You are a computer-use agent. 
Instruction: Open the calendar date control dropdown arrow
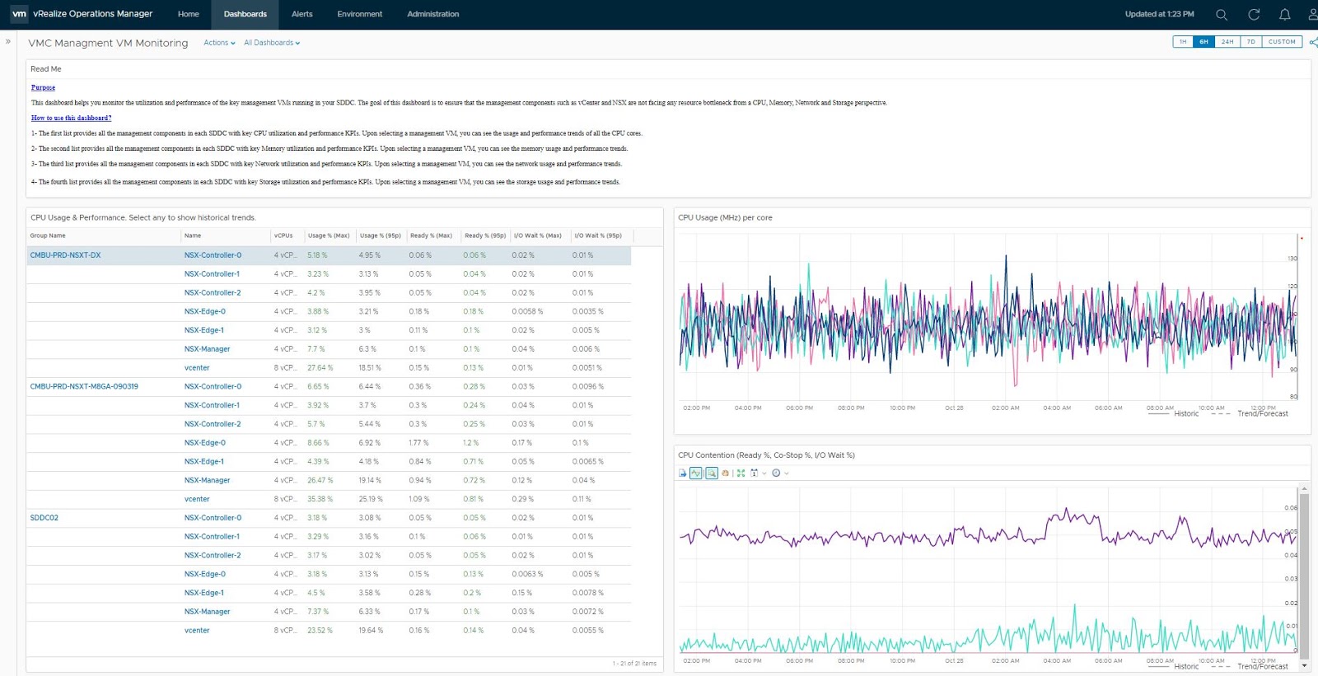pos(764,473)
